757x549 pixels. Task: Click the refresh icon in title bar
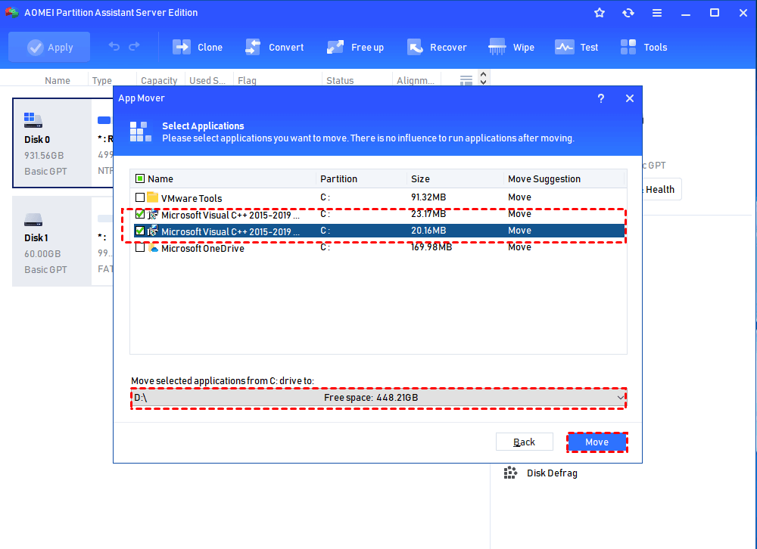coord(628,13)
